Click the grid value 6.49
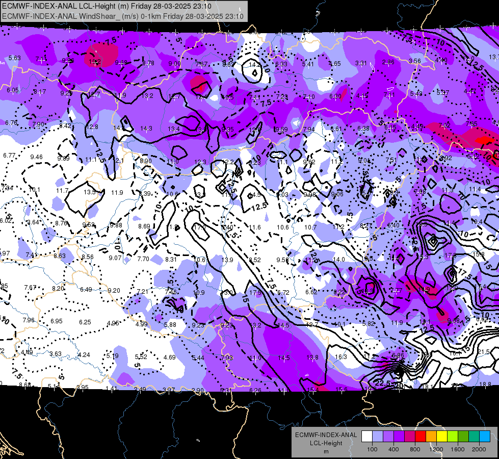 86,290
